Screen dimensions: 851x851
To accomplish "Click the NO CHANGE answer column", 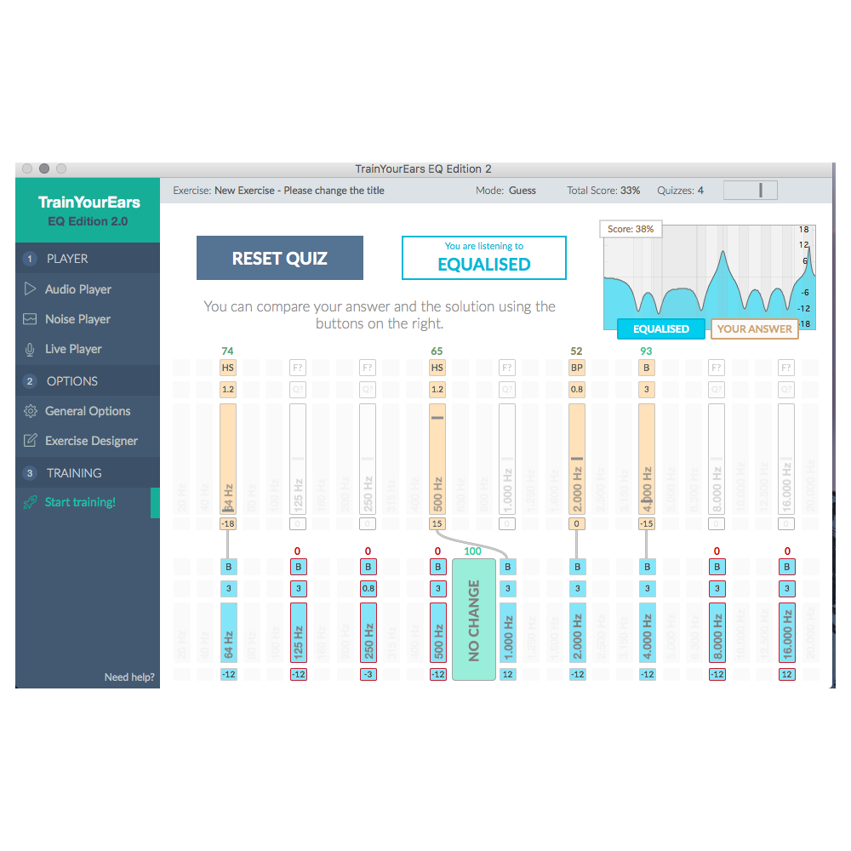I will [473, 619].
